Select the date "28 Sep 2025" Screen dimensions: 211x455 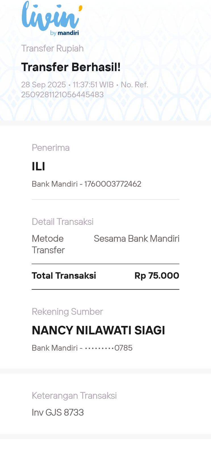click(x=43, y=85)
